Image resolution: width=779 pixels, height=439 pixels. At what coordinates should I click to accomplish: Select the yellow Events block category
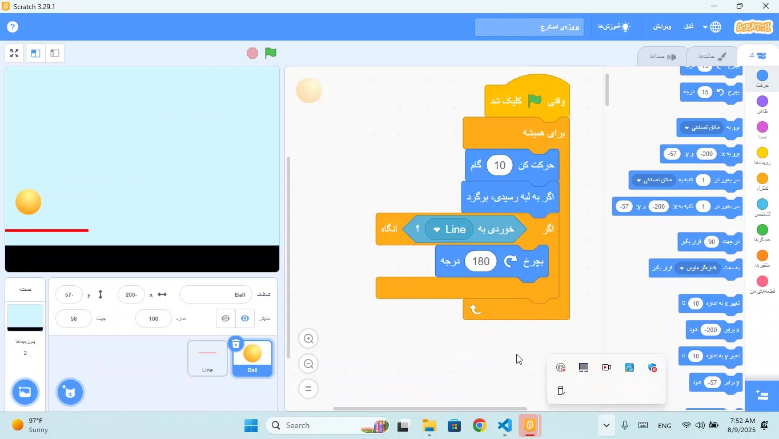pos(762,156)
